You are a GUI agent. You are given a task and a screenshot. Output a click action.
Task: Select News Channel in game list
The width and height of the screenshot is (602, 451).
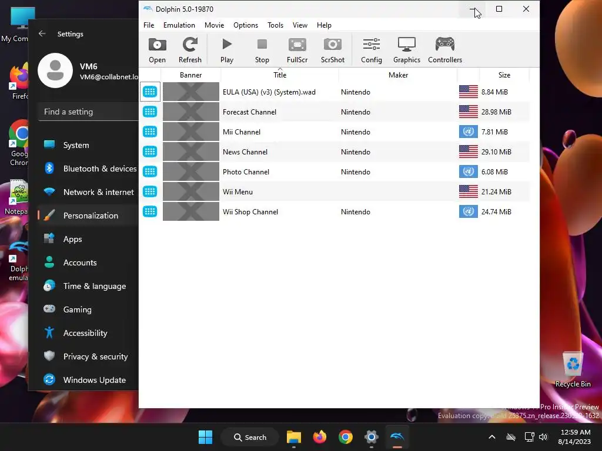335,152
